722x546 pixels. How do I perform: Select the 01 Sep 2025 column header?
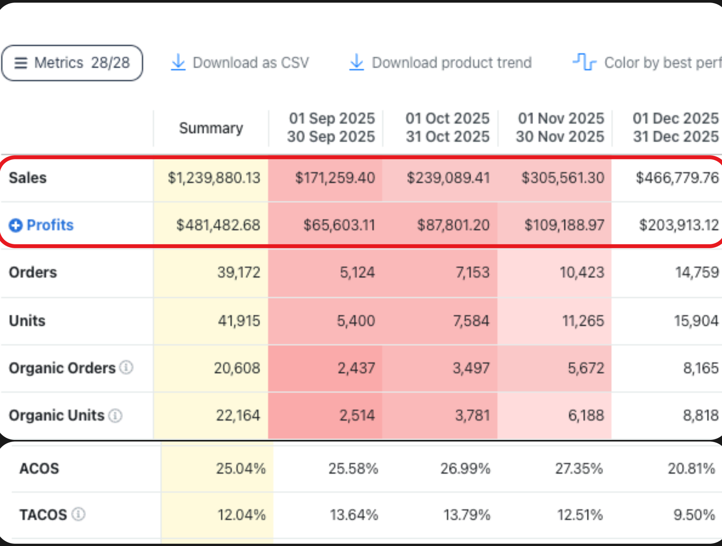click(x=331, y=127)
